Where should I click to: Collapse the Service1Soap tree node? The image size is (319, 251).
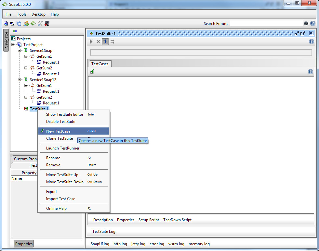20,51
